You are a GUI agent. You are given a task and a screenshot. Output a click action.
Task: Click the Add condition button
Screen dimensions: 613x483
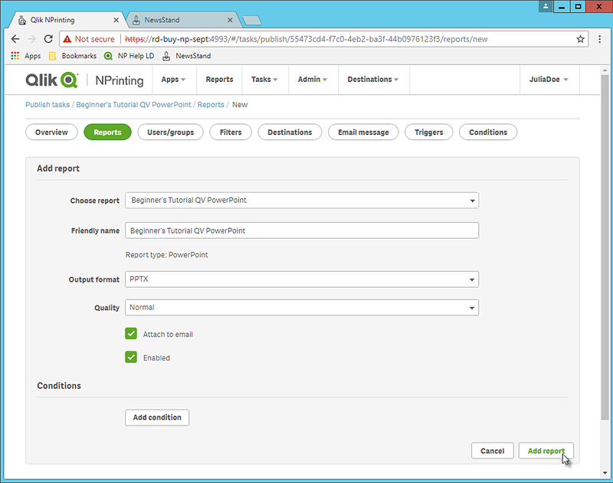point(157,417)
